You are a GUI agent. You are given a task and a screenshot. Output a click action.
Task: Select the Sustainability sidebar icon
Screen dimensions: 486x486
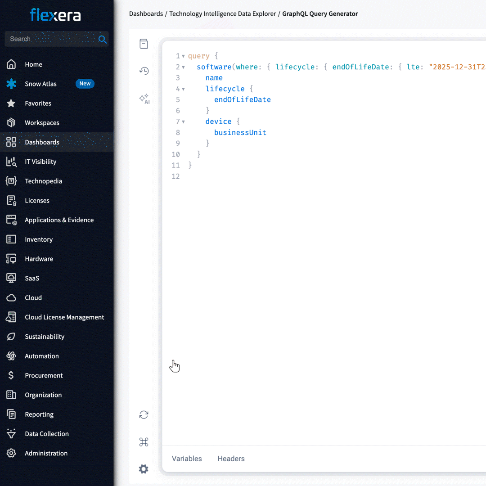coord(11,337)
